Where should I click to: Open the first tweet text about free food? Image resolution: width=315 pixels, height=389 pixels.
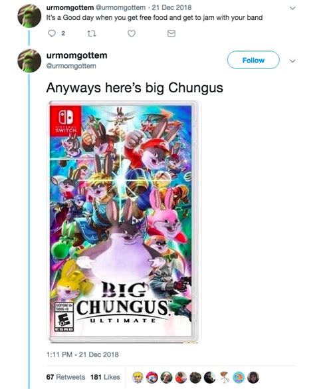(154, 17)
